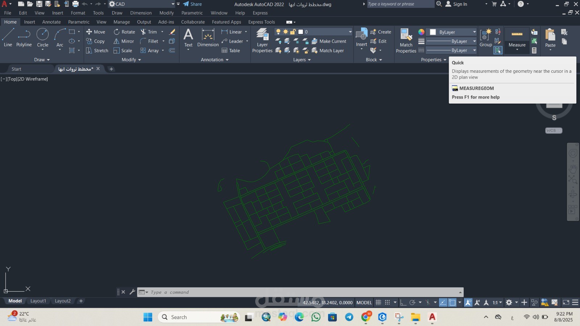
Task: Expand the Block panel
Action: [374, 60]
